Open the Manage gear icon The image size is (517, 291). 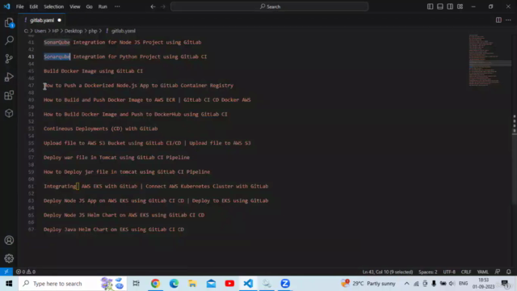pyautogui.click(x=9, y=259)
